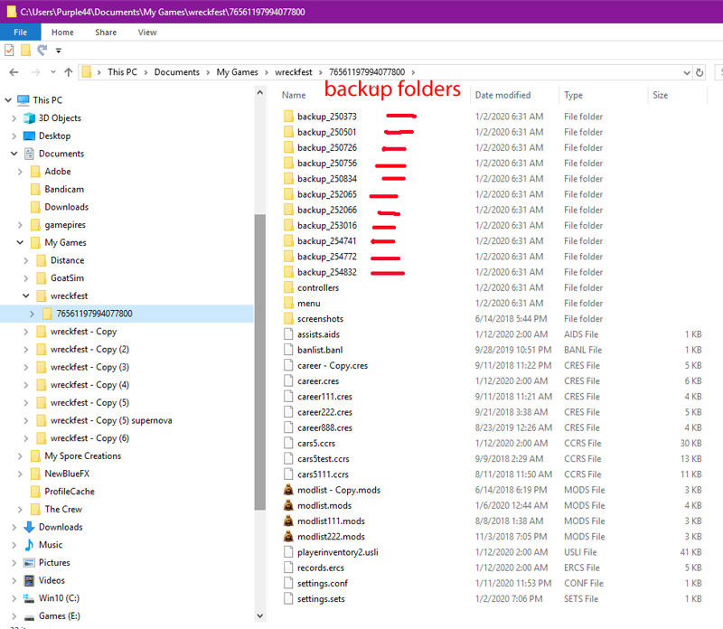Open the Recent locations dropdown arrow
The height and width of the screenshot is (629, 723).
(53, 72)
